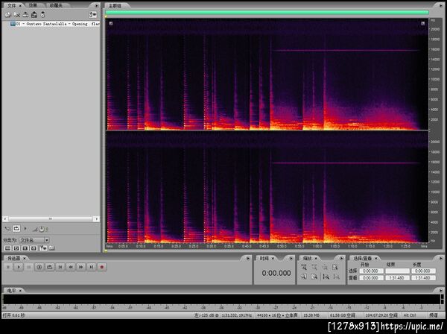Screen dimensions: 447x334
Task: Open the Levels panel options arrow
Action: (x=441, y=290)
